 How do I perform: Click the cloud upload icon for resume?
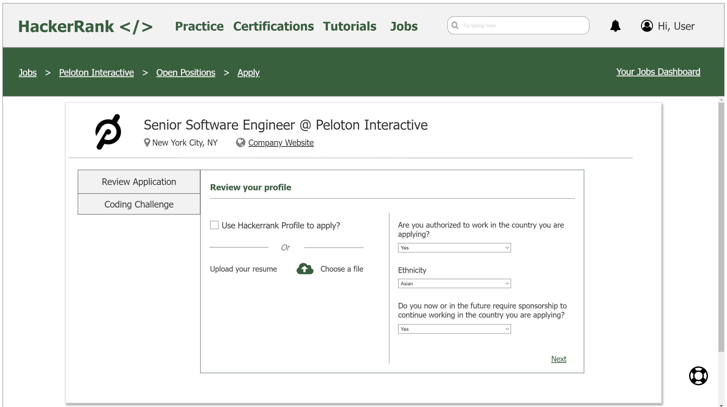[x=305, y=269]
